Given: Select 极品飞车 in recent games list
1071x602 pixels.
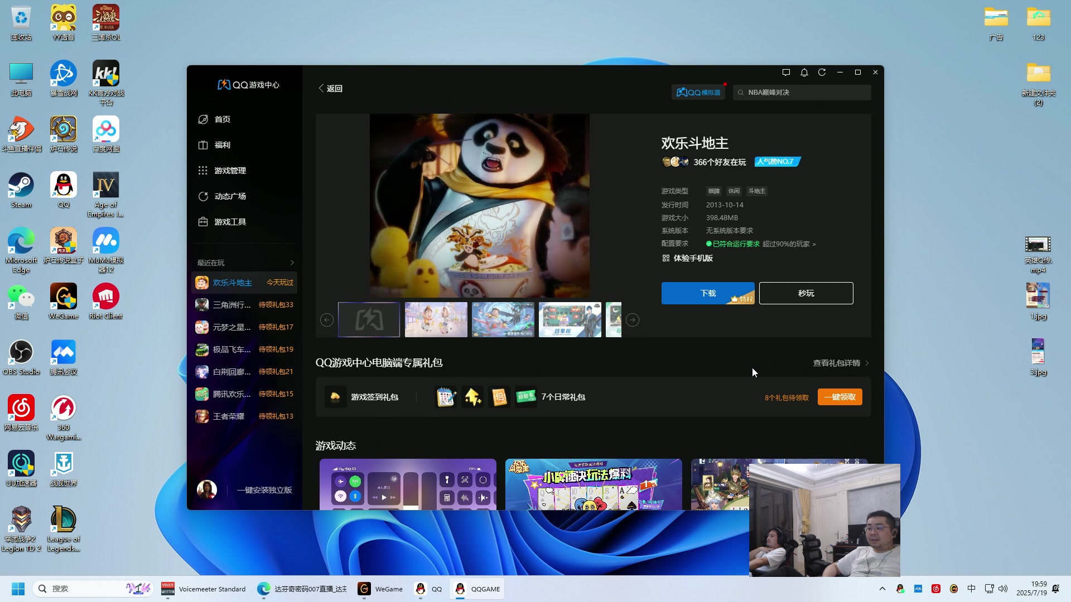Looking at the screenshot, I should tap(244, 349).
